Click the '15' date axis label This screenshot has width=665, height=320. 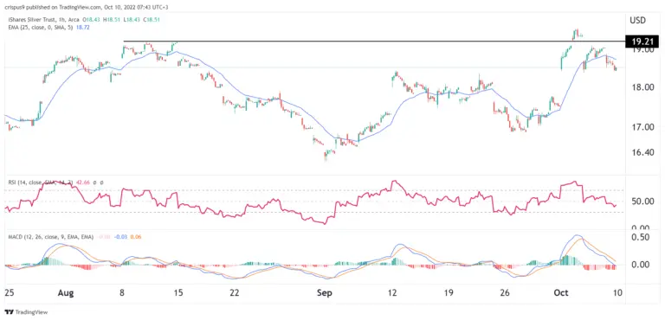178,292
